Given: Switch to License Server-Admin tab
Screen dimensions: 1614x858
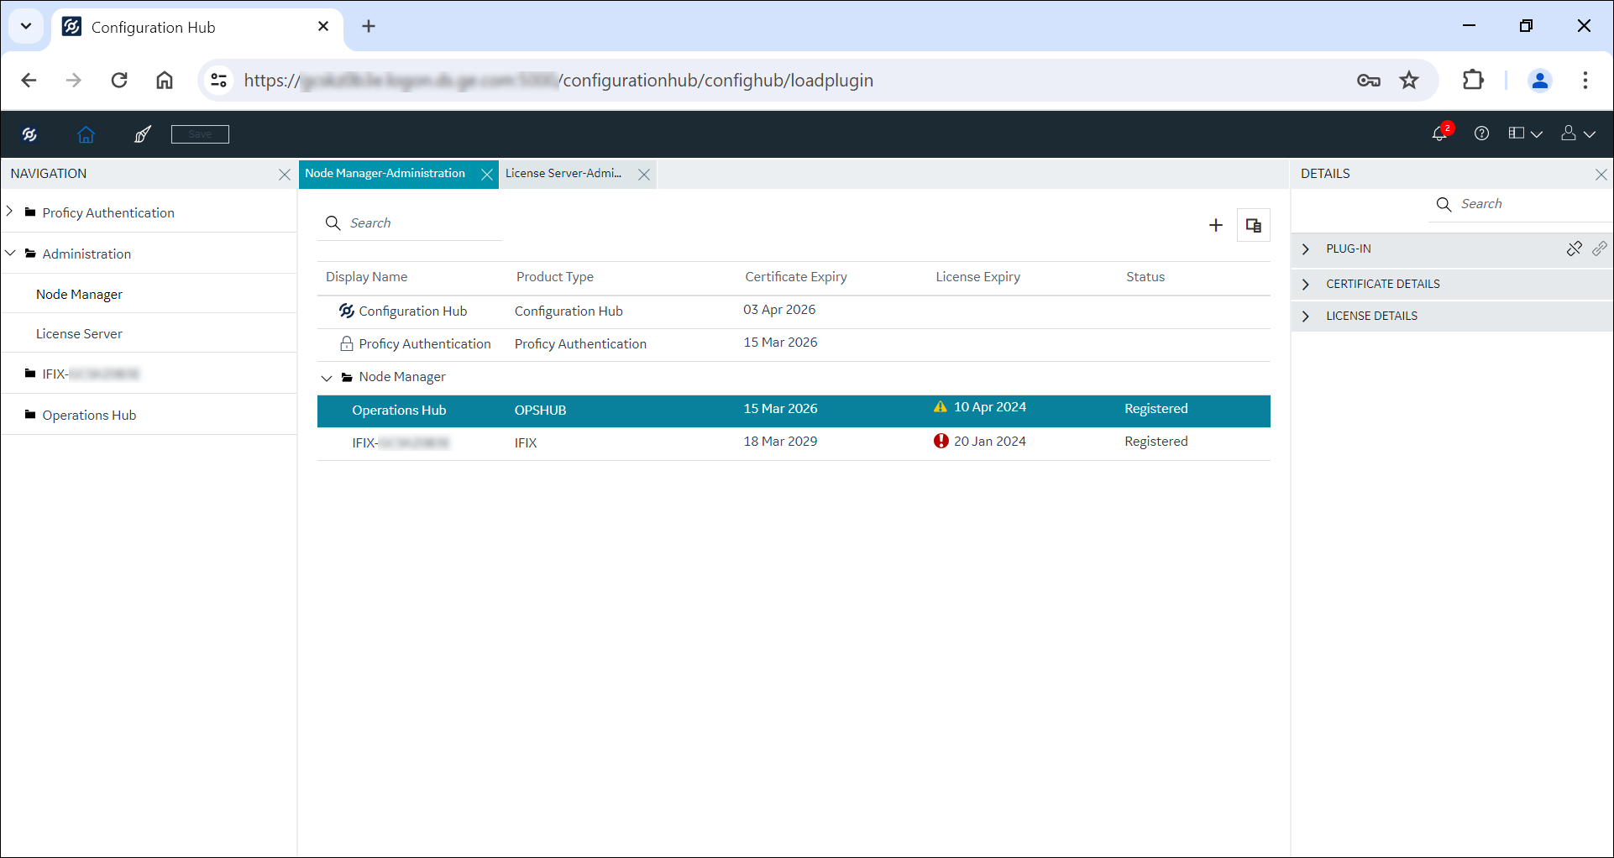Looking at the screenshot, I should pos(564,174).
